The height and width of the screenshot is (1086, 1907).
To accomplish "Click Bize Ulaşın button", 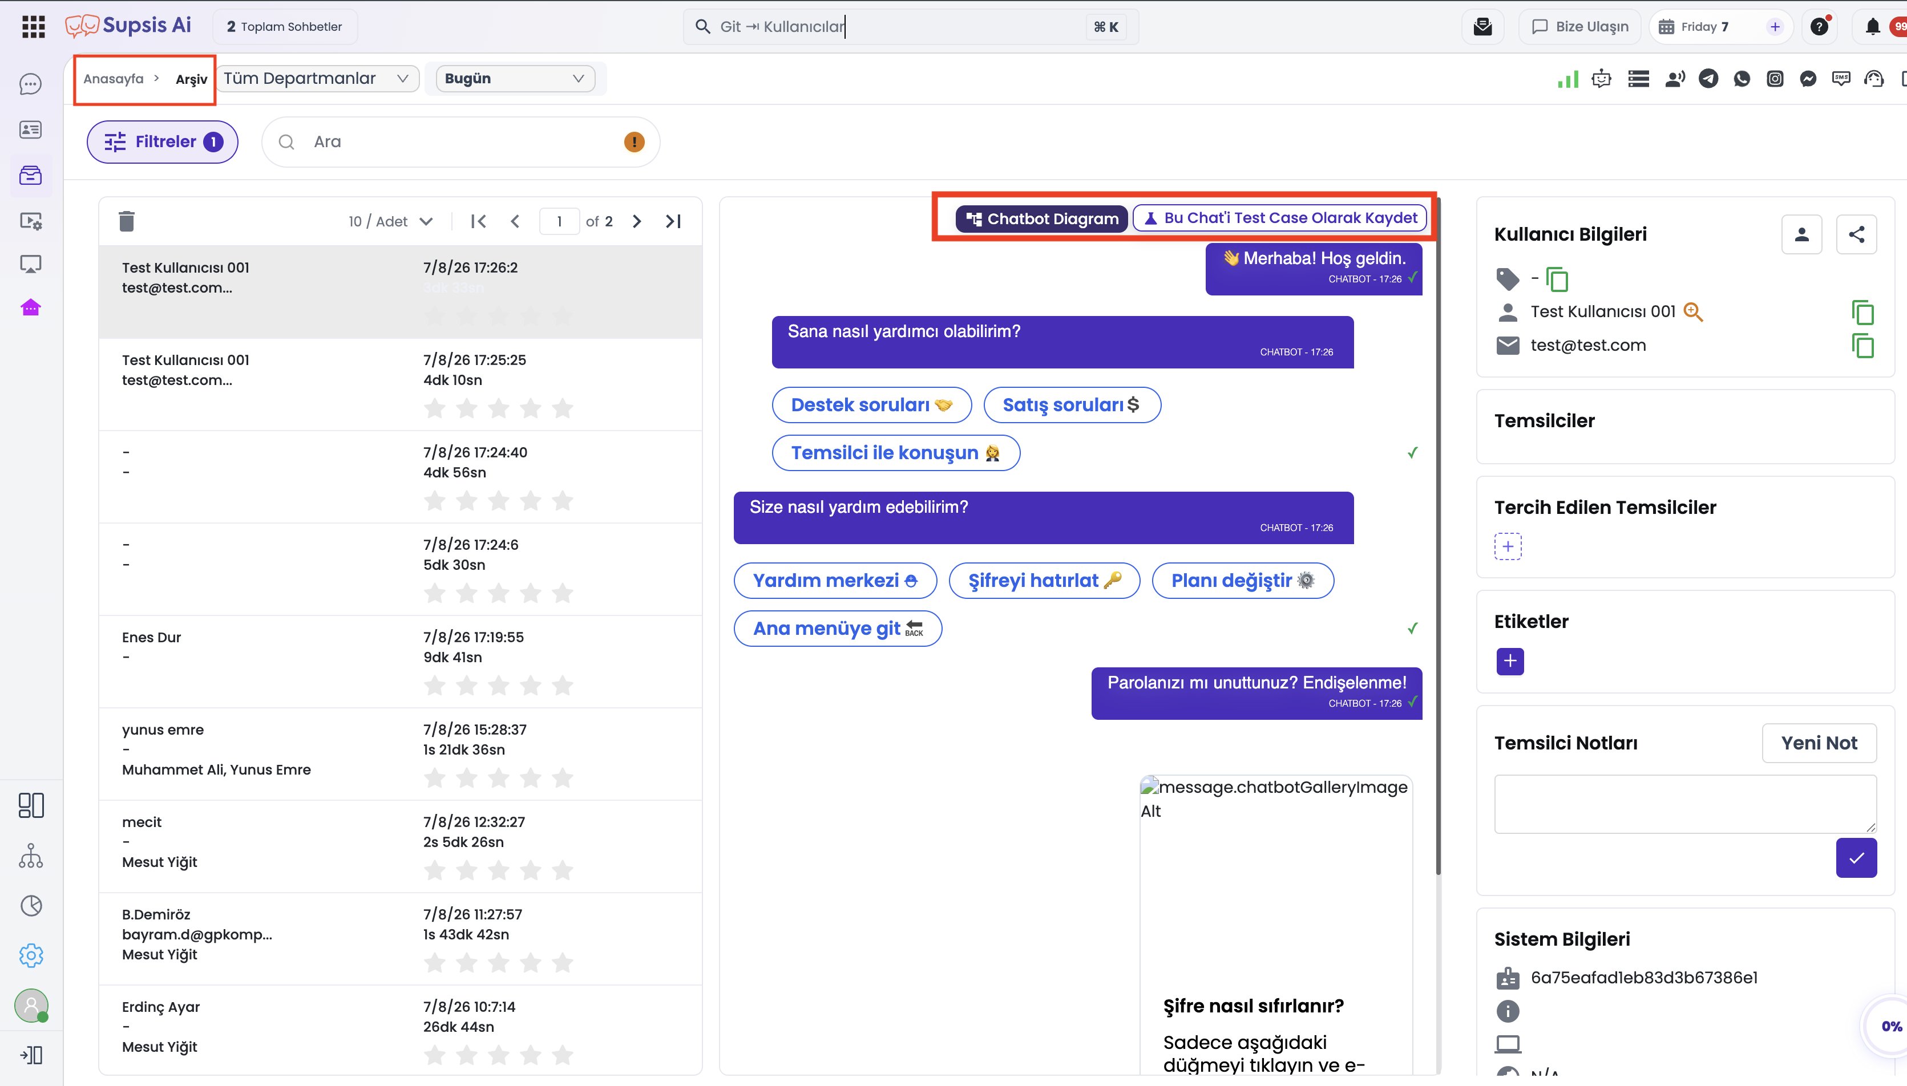I will (1579, 27).
